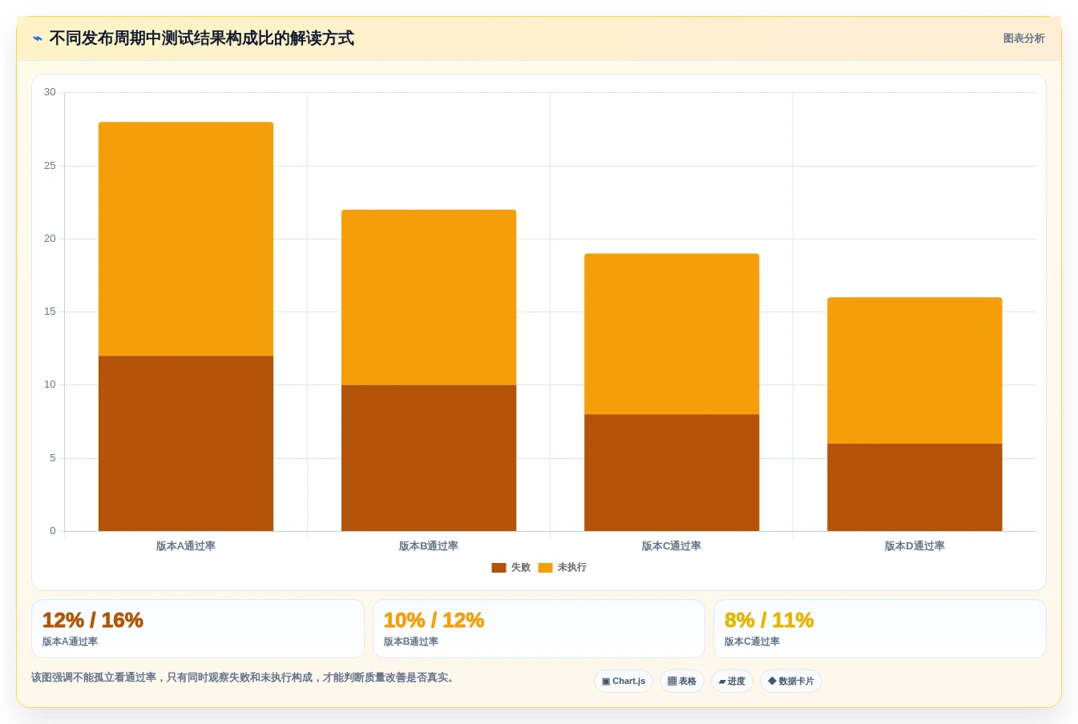Click the y-axis value 25
This screenshot has width=1078, height=724.
click(50, 166)
